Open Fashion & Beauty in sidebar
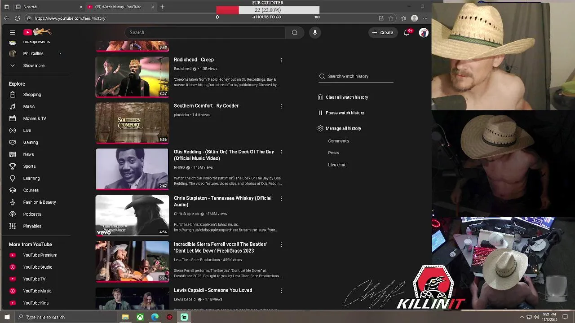 40,202
